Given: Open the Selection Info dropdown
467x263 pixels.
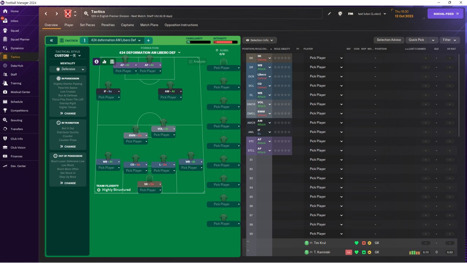Looking at the screenshot, I should coord(259,40).
